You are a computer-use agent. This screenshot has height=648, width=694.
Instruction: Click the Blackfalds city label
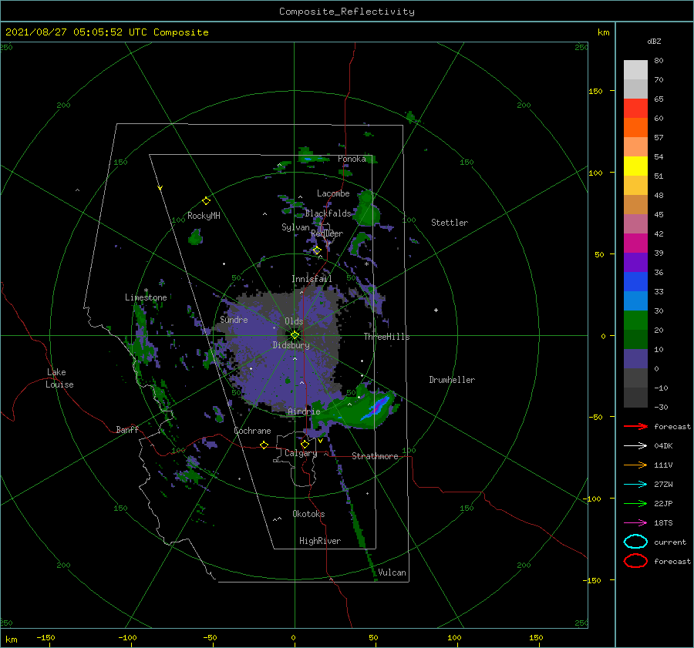pyautogui.click(x=328, y=213)
